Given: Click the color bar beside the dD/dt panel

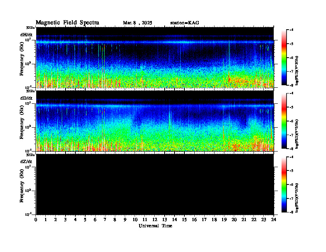Looking at the screenshot, I should coord(284,121).
